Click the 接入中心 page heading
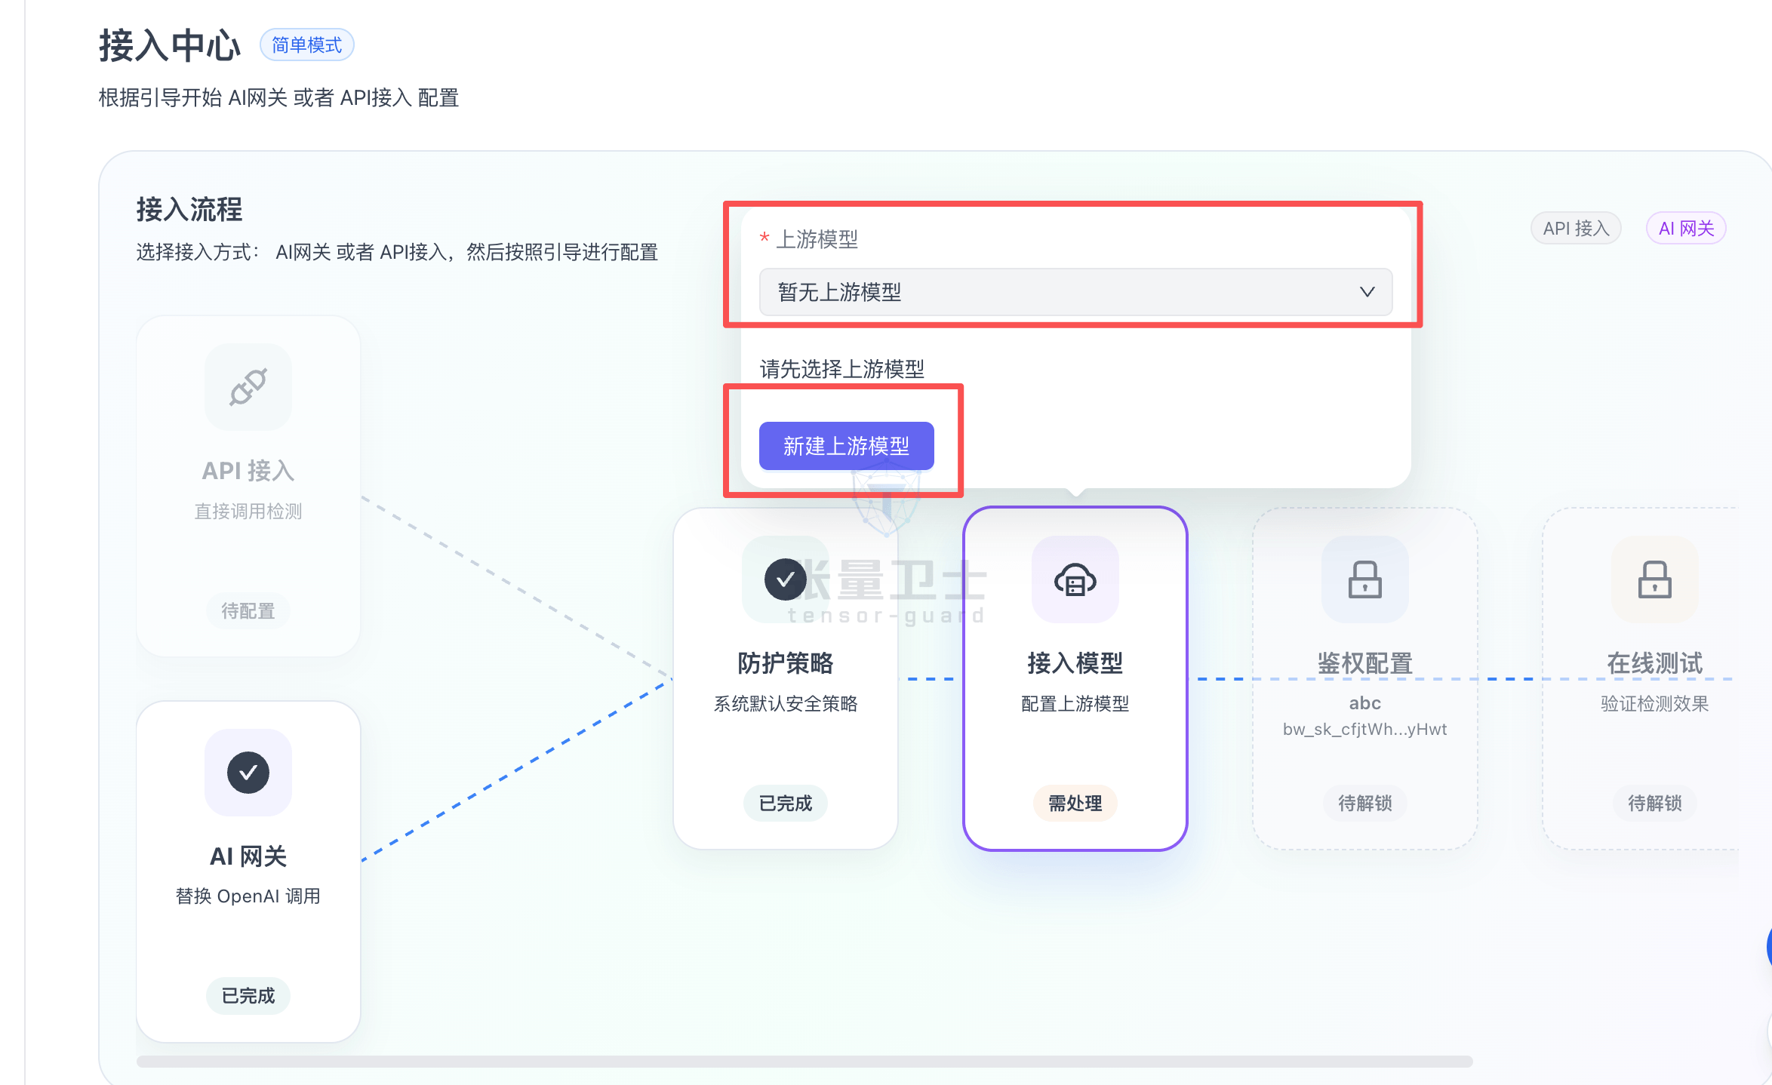This screenshot has height=1085, width=1772. click(x=170, y=45)
